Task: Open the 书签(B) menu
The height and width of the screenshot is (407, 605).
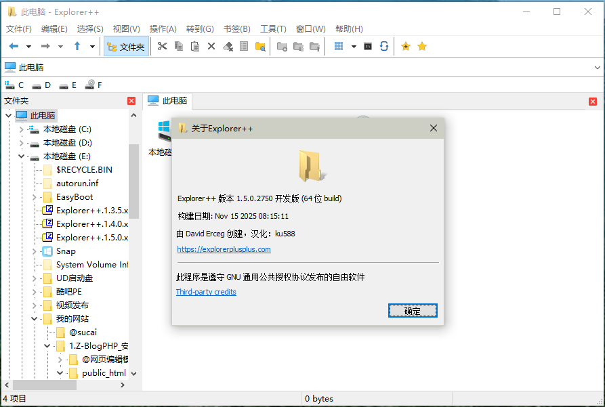Action: 236,29
